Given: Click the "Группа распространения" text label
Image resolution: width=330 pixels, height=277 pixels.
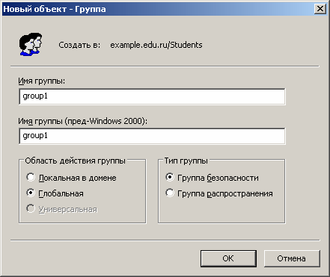Looking at the screenshot, I should tap(225, 193).
